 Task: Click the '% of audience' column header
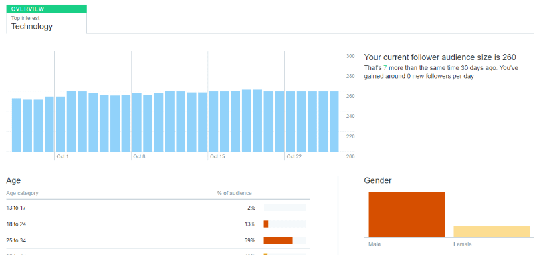coord(235,193)
